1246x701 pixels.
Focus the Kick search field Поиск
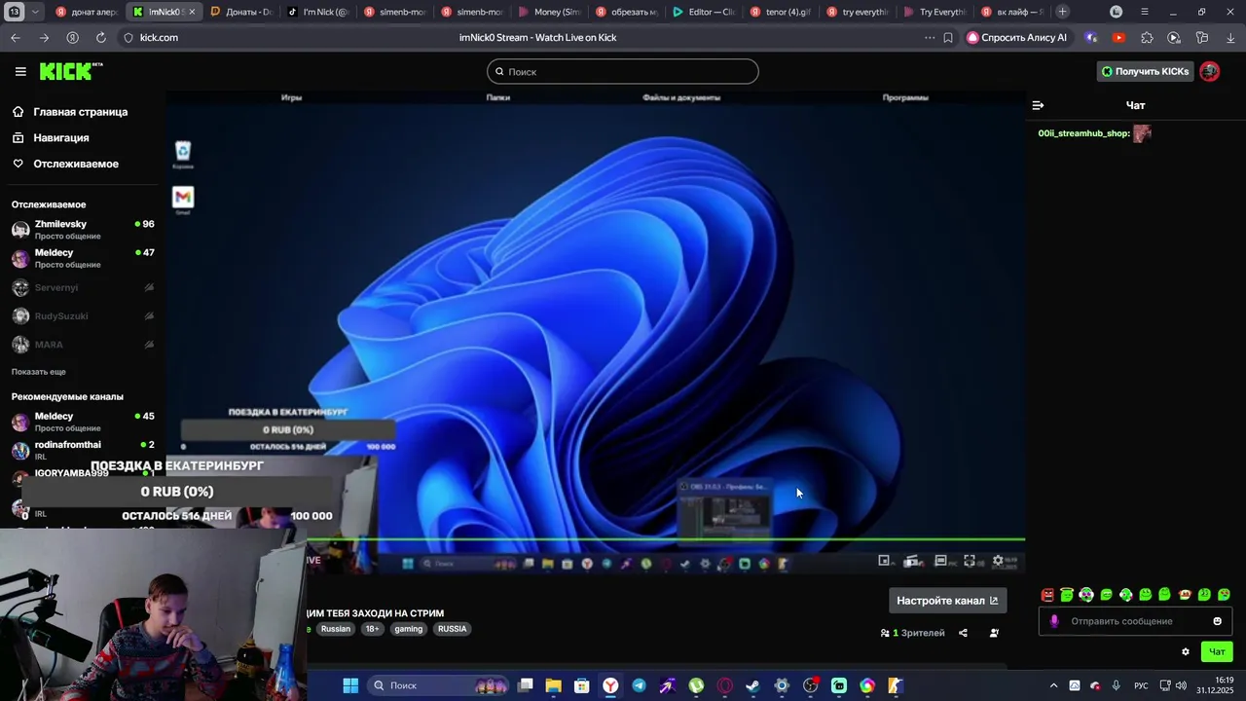click(623, 71)
